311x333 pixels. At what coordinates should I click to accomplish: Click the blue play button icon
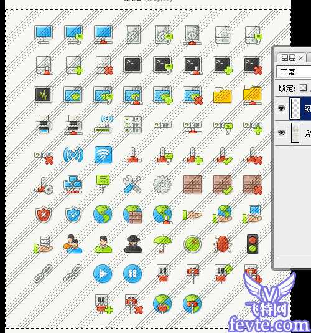click(103, 274)
